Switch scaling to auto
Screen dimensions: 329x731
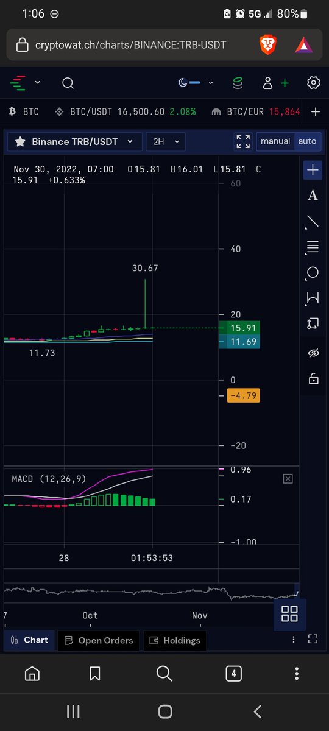point(307,141)
